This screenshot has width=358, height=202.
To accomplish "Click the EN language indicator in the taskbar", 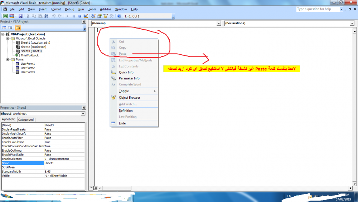I will (x=289, y=196).
